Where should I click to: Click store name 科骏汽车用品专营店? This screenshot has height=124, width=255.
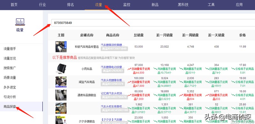(87, 47)
